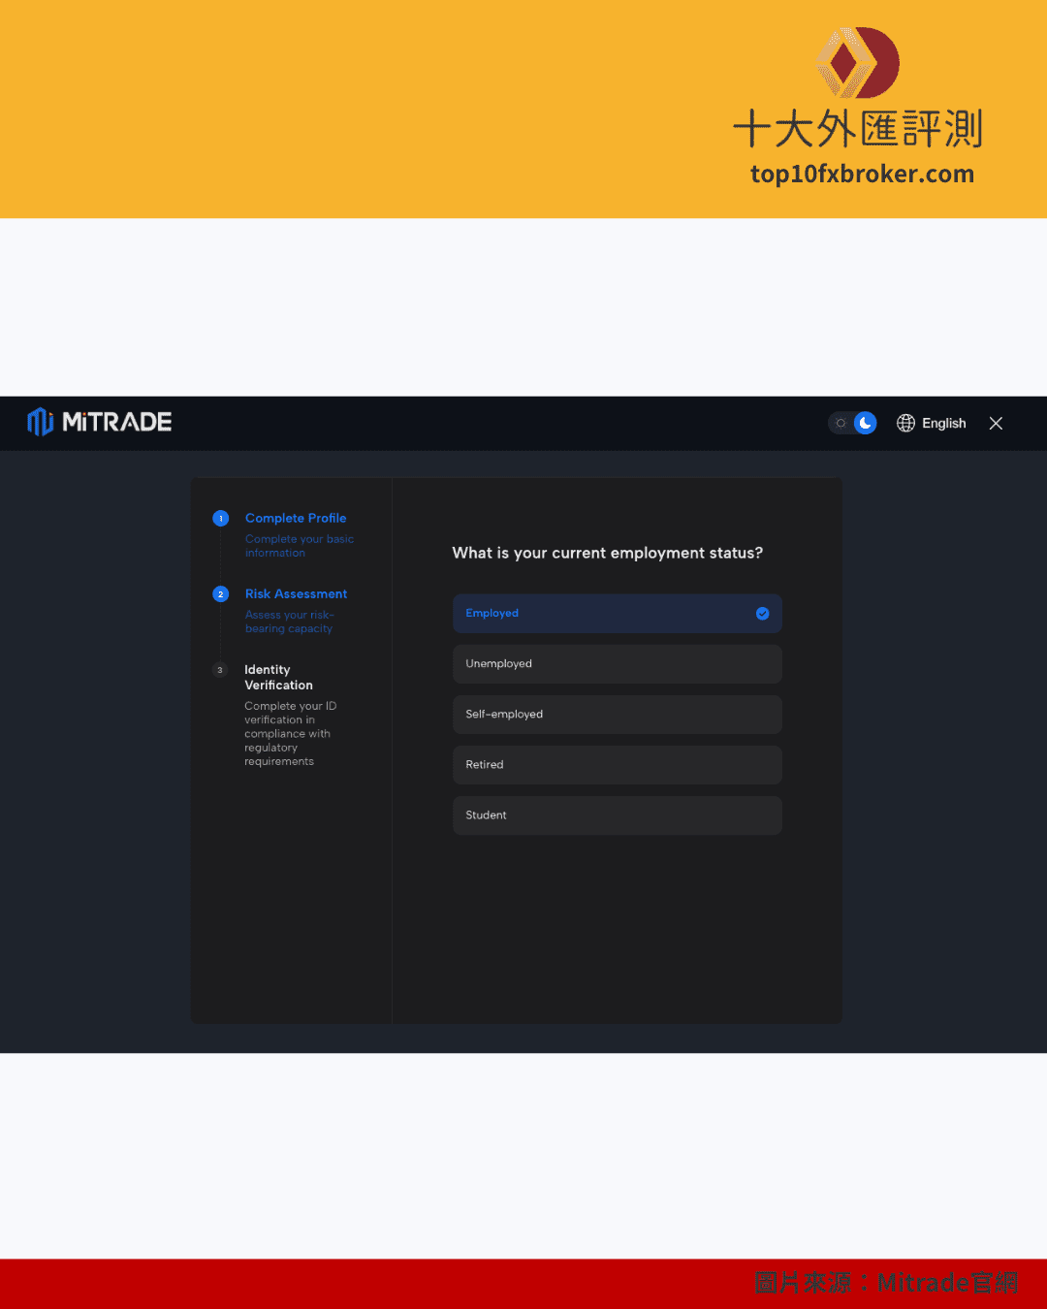
Task: Close the onboarding form with X
Action: [x=996, y=424]
